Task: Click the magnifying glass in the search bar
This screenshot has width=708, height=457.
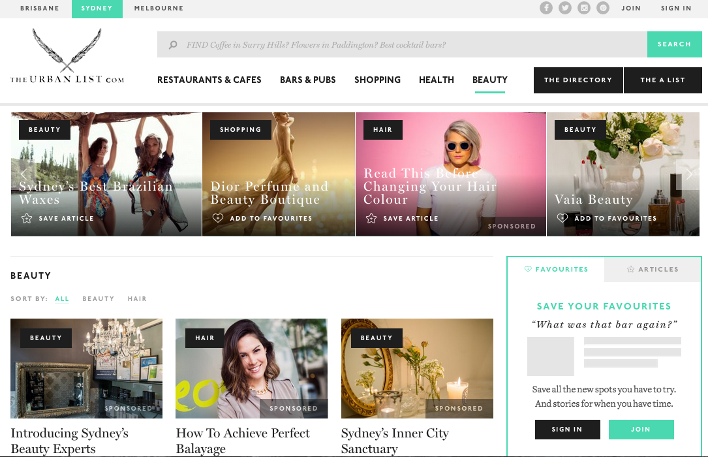Action: [173, 44]
